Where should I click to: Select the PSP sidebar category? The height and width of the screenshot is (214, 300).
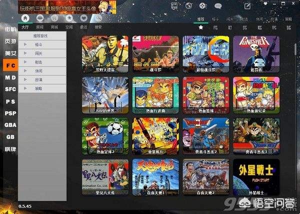(x=10, y=113)
